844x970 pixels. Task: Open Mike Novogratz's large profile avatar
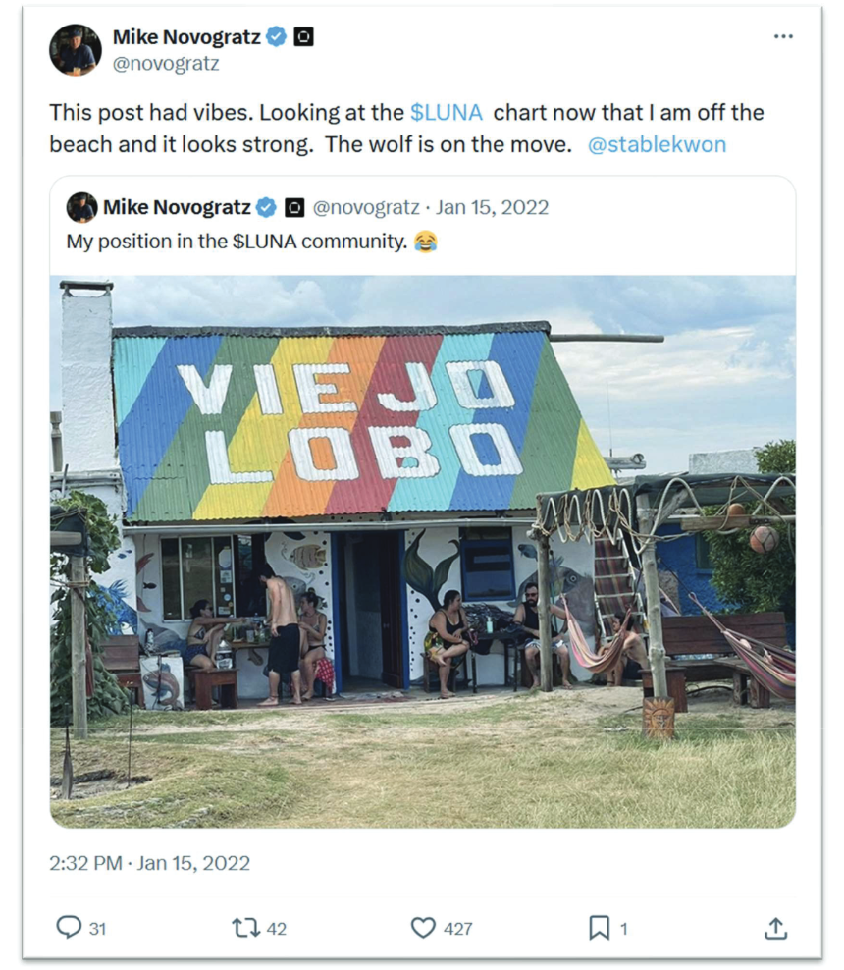pos(76,50)
